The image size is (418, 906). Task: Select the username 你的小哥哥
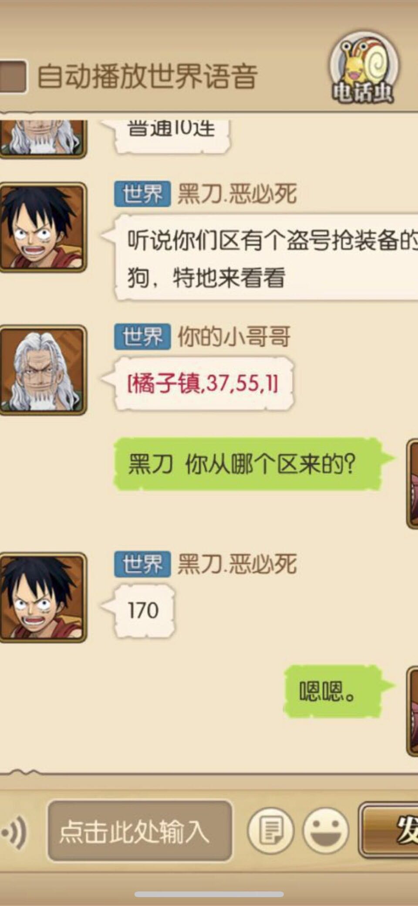[x=234, y=337]
